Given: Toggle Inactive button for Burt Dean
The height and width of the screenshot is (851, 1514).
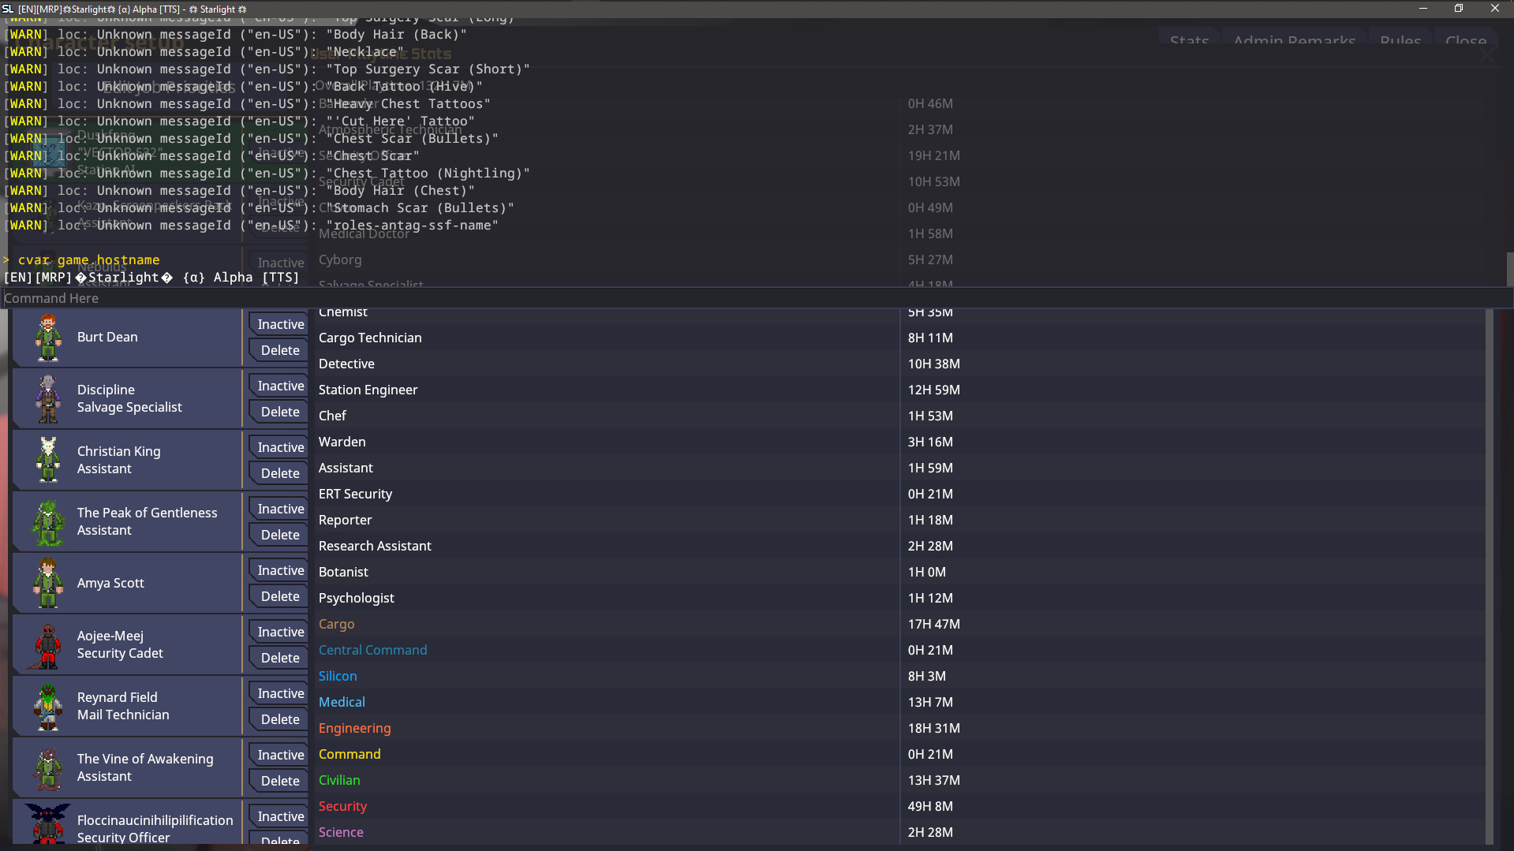Looking at the screenshot, I should (280, 324).
